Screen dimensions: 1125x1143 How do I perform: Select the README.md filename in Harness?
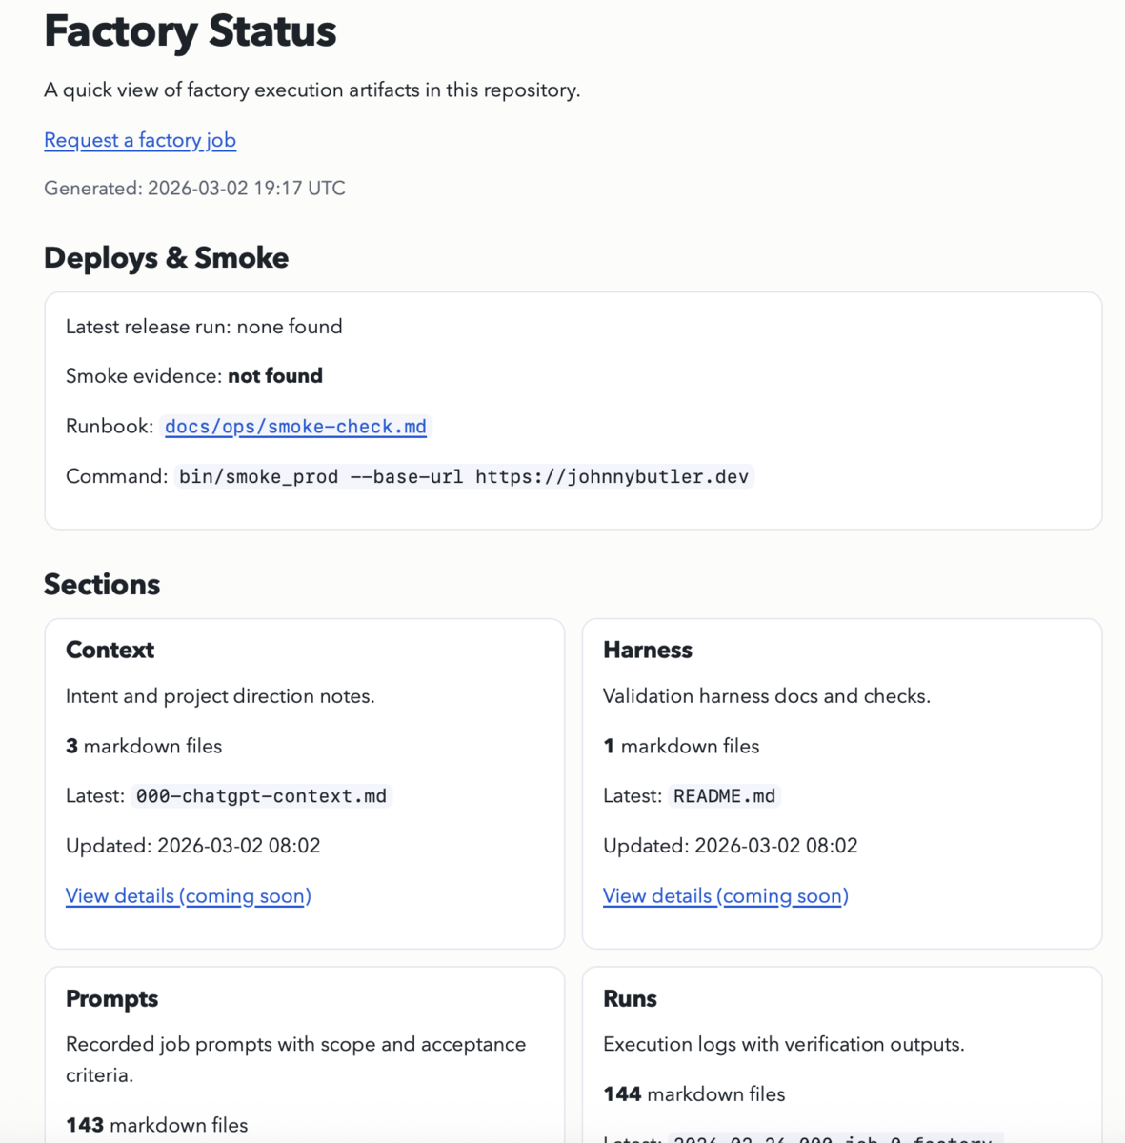724,795
